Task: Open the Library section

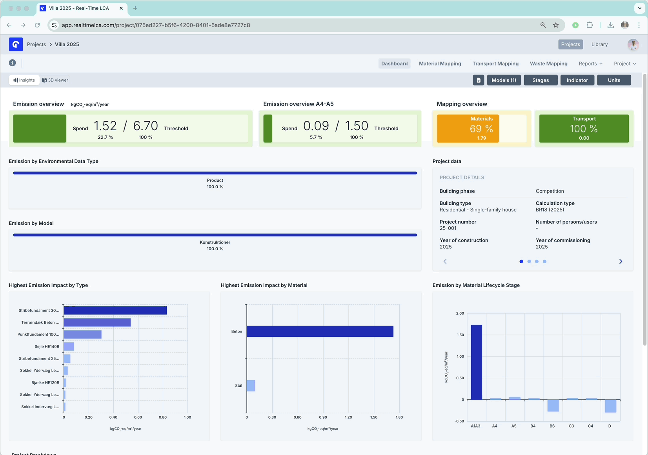Action: (x=600, y=44)
